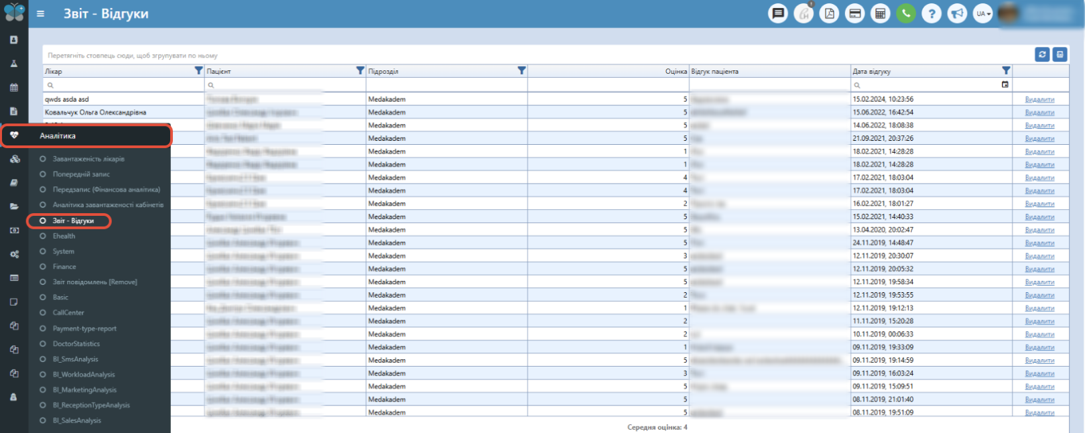Click the Пацієнт column search field
This screenshot has height=433, width=1085.
pyautogui.click(x=285, y=85)
